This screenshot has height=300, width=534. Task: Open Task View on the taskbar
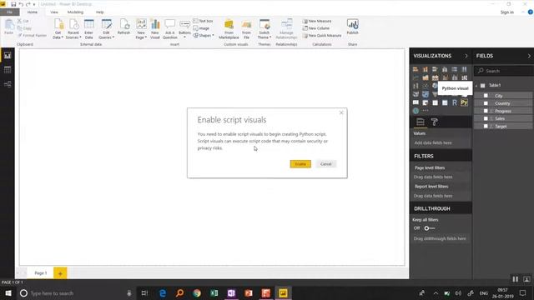tap(144, 293)
